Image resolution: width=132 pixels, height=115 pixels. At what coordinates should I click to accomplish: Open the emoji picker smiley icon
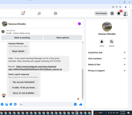(75, 104)
